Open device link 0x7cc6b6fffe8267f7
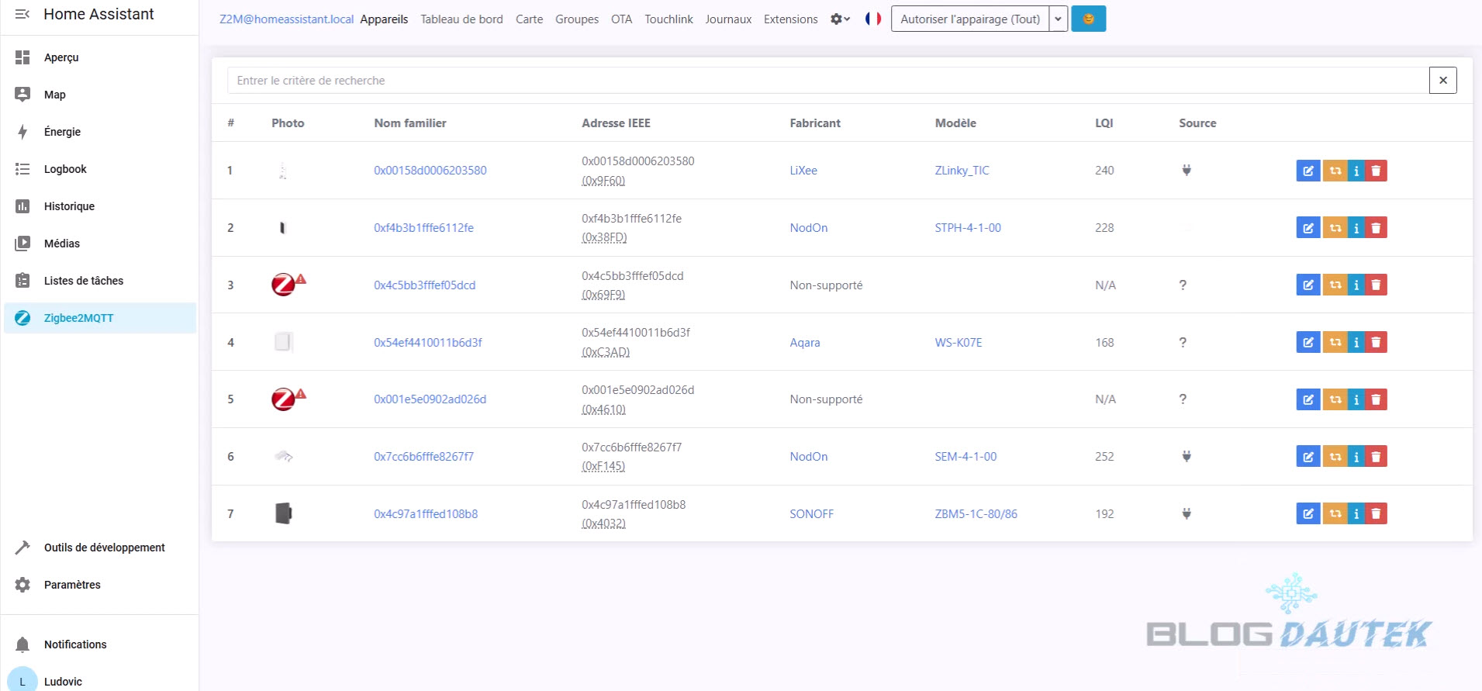The width and height of the screenshot is (1482, 691). point(423,457)
